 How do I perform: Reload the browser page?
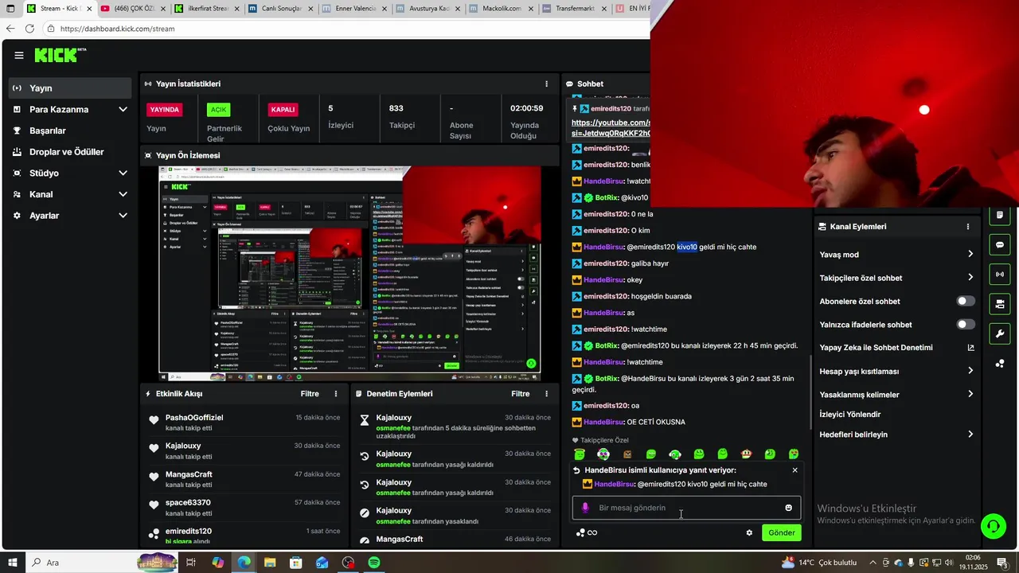click(x=29, y=29)
